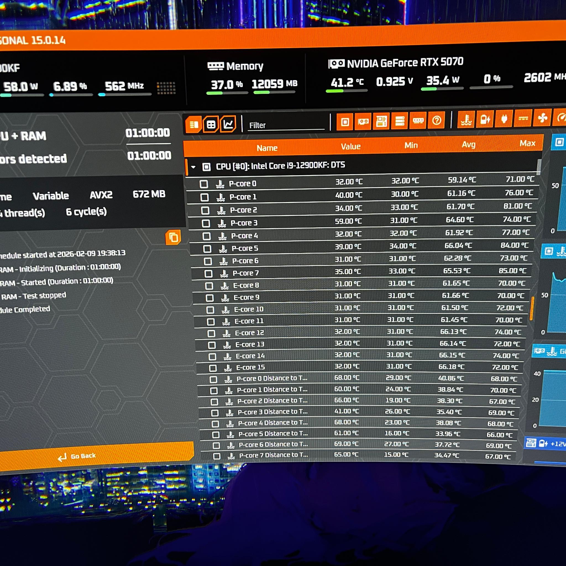Switch to the graph view mode
Image resolution: width=566 pixels, height=566 pixels.
click(x=228, y=124)
